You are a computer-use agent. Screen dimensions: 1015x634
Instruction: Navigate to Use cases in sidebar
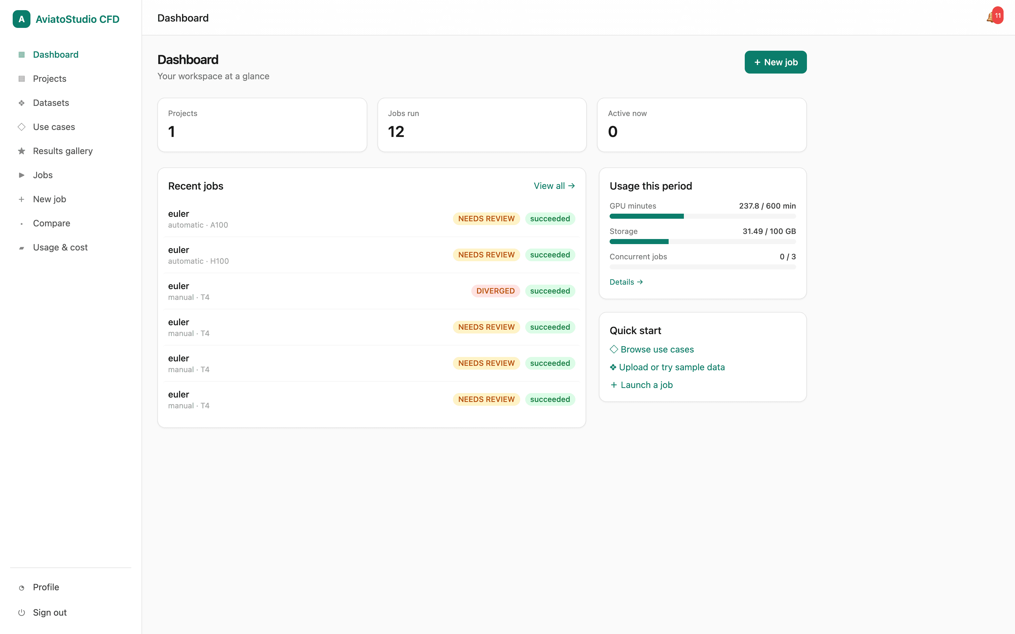click(70, 126)
